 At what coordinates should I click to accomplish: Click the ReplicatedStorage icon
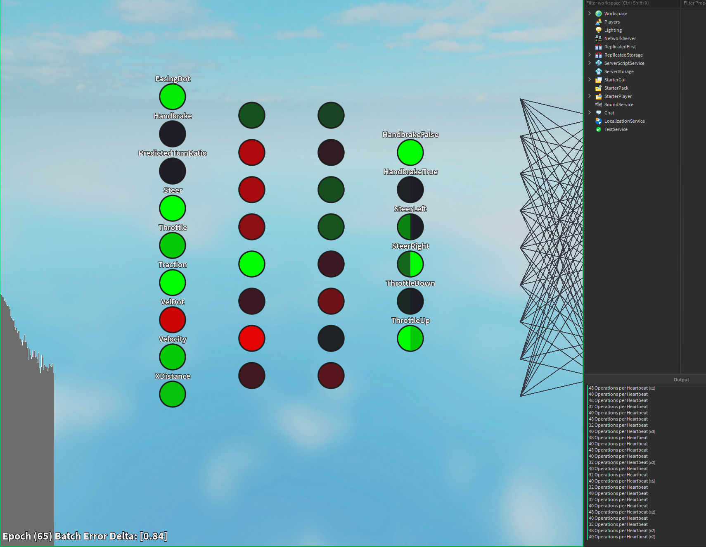coord(598,55)
